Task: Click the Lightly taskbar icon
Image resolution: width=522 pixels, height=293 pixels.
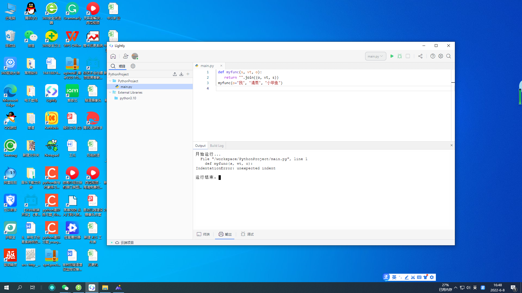Action: point(92,288)
